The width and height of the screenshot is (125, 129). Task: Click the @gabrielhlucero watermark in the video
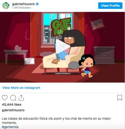point(63,73)
